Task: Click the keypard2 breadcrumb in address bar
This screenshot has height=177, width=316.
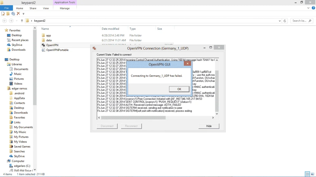Action: 40,21
